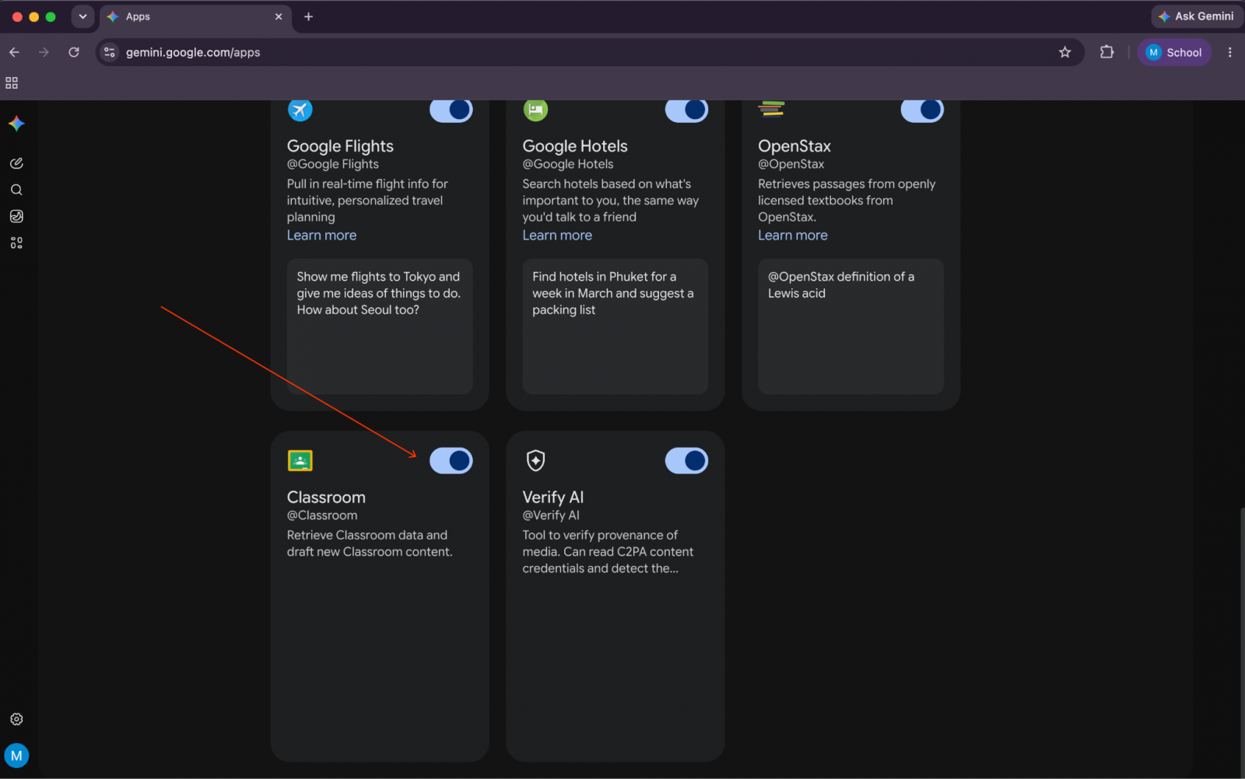
Task: Click the M account avatar at bottom left
Action: pyautogui.click(x=16, y=756)
